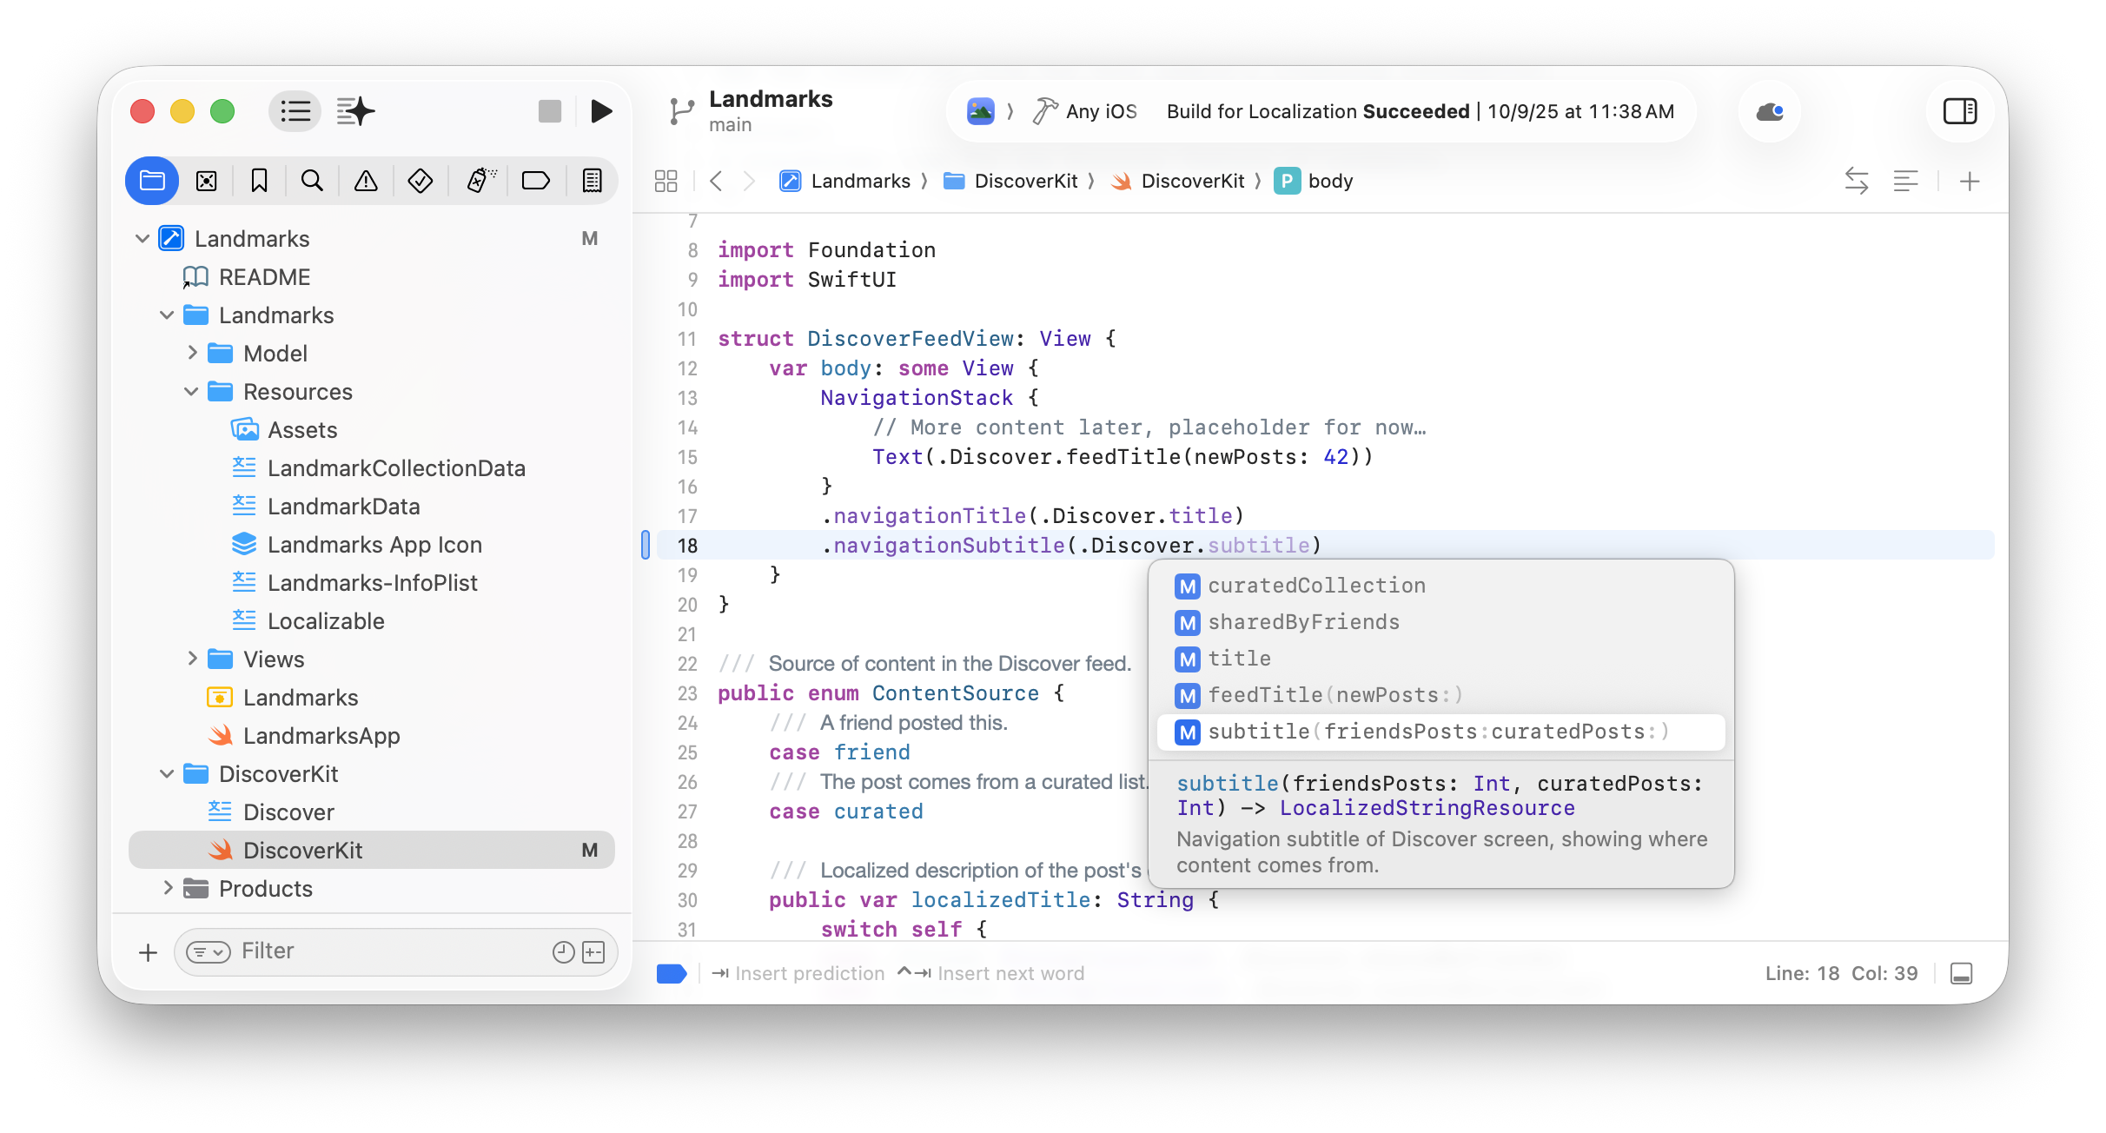Open the branch icon beside Landmarks main
Screen dimensions: 2106x1133
point(682,111)
